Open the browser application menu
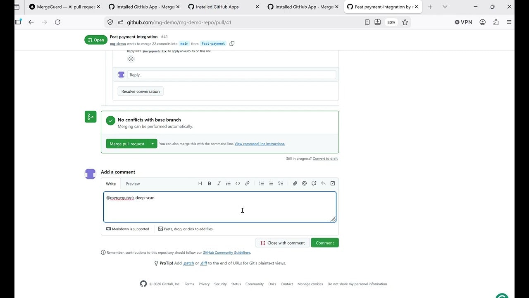This screenshot has height=298, width=529. click(x=509, y=22)
